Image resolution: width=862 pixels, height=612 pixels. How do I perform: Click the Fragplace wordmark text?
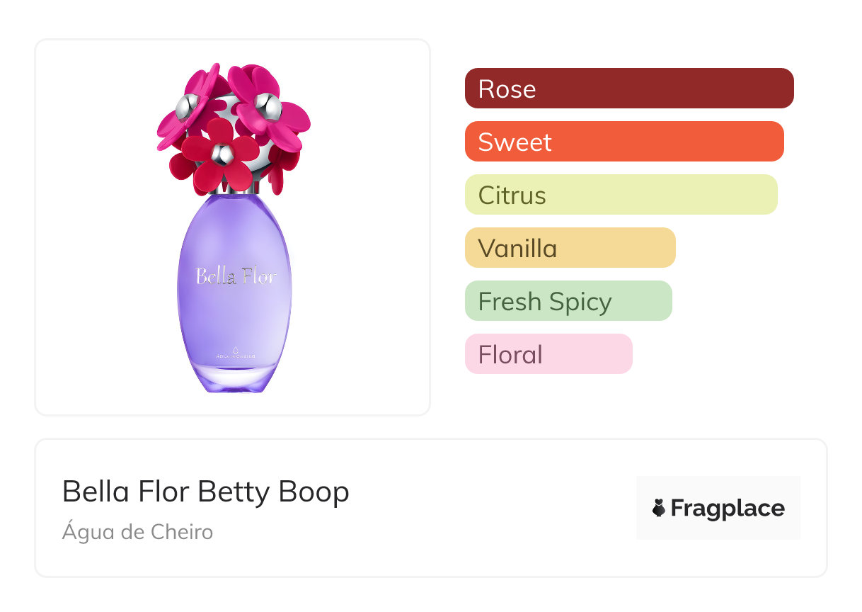click(x=727, y=509)
